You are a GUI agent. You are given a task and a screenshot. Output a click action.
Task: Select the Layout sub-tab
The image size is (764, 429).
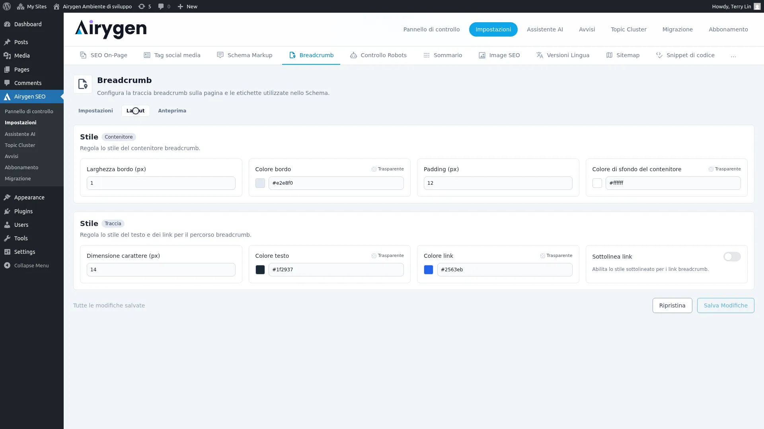[x=135, y=111]
